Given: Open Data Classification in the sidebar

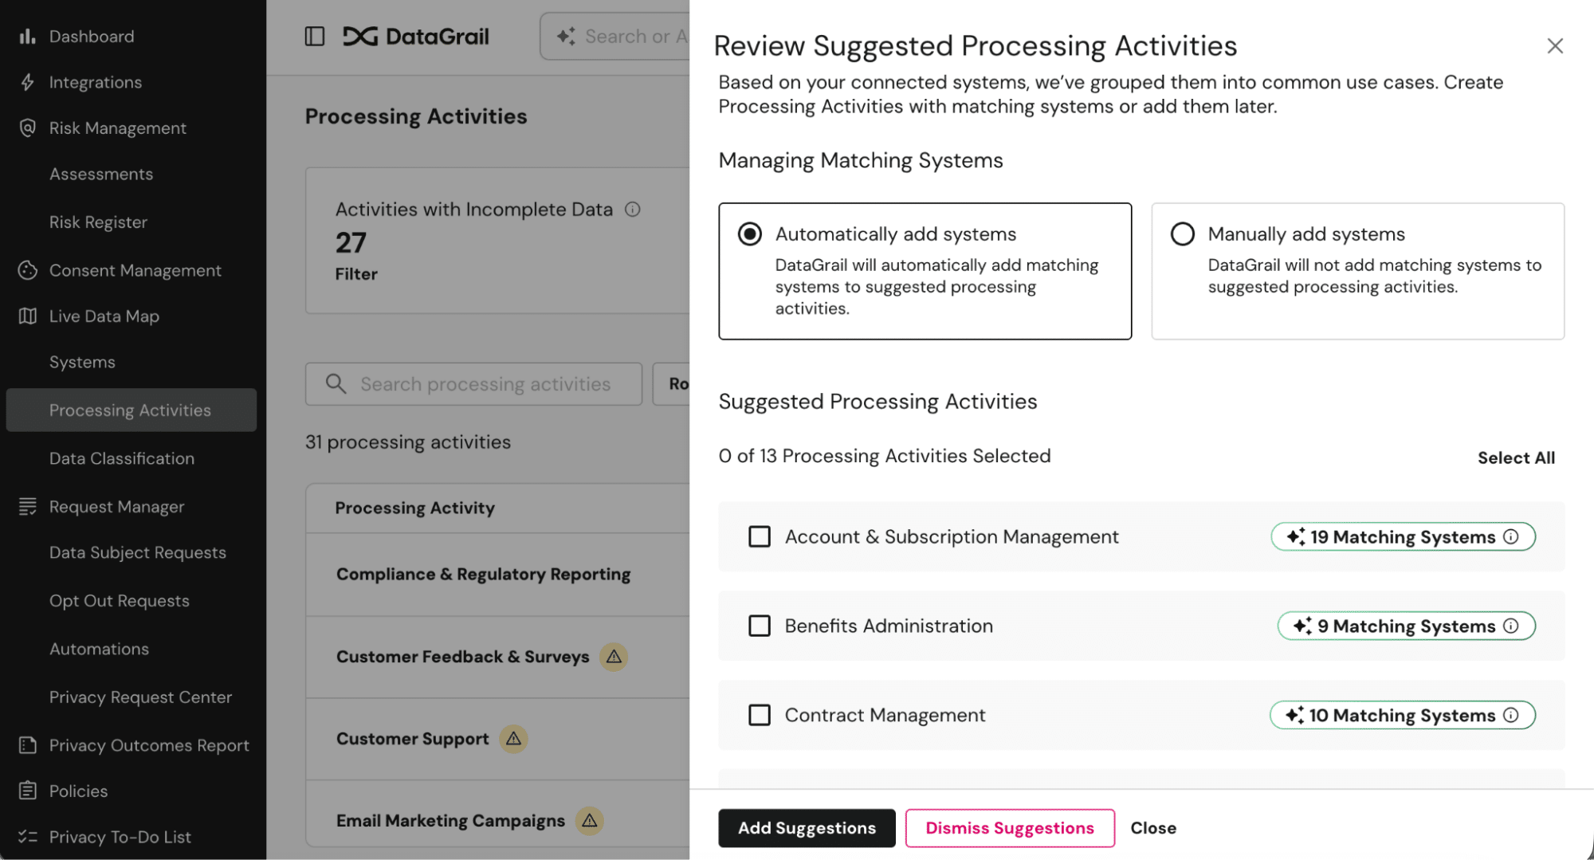Looking at the screenshot, I should [x=122, y=458].
